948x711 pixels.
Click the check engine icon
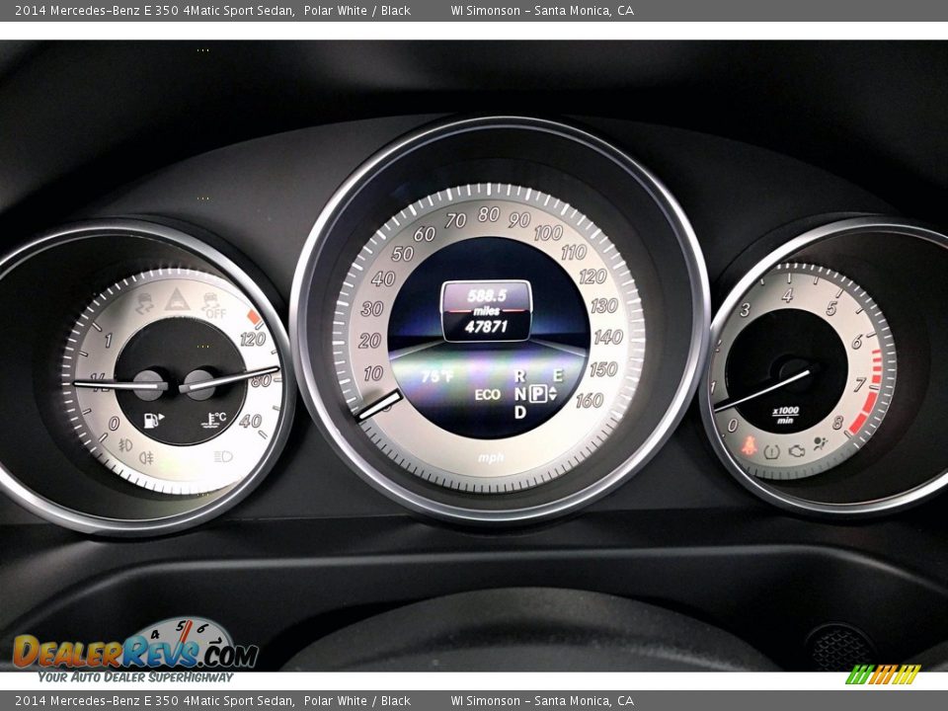coord(796,451)
